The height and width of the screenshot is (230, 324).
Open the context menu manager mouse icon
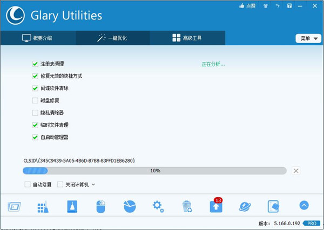tap(100, 206)
